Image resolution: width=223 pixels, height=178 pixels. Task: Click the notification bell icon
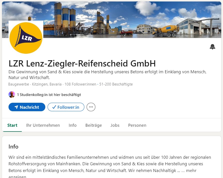212,47
